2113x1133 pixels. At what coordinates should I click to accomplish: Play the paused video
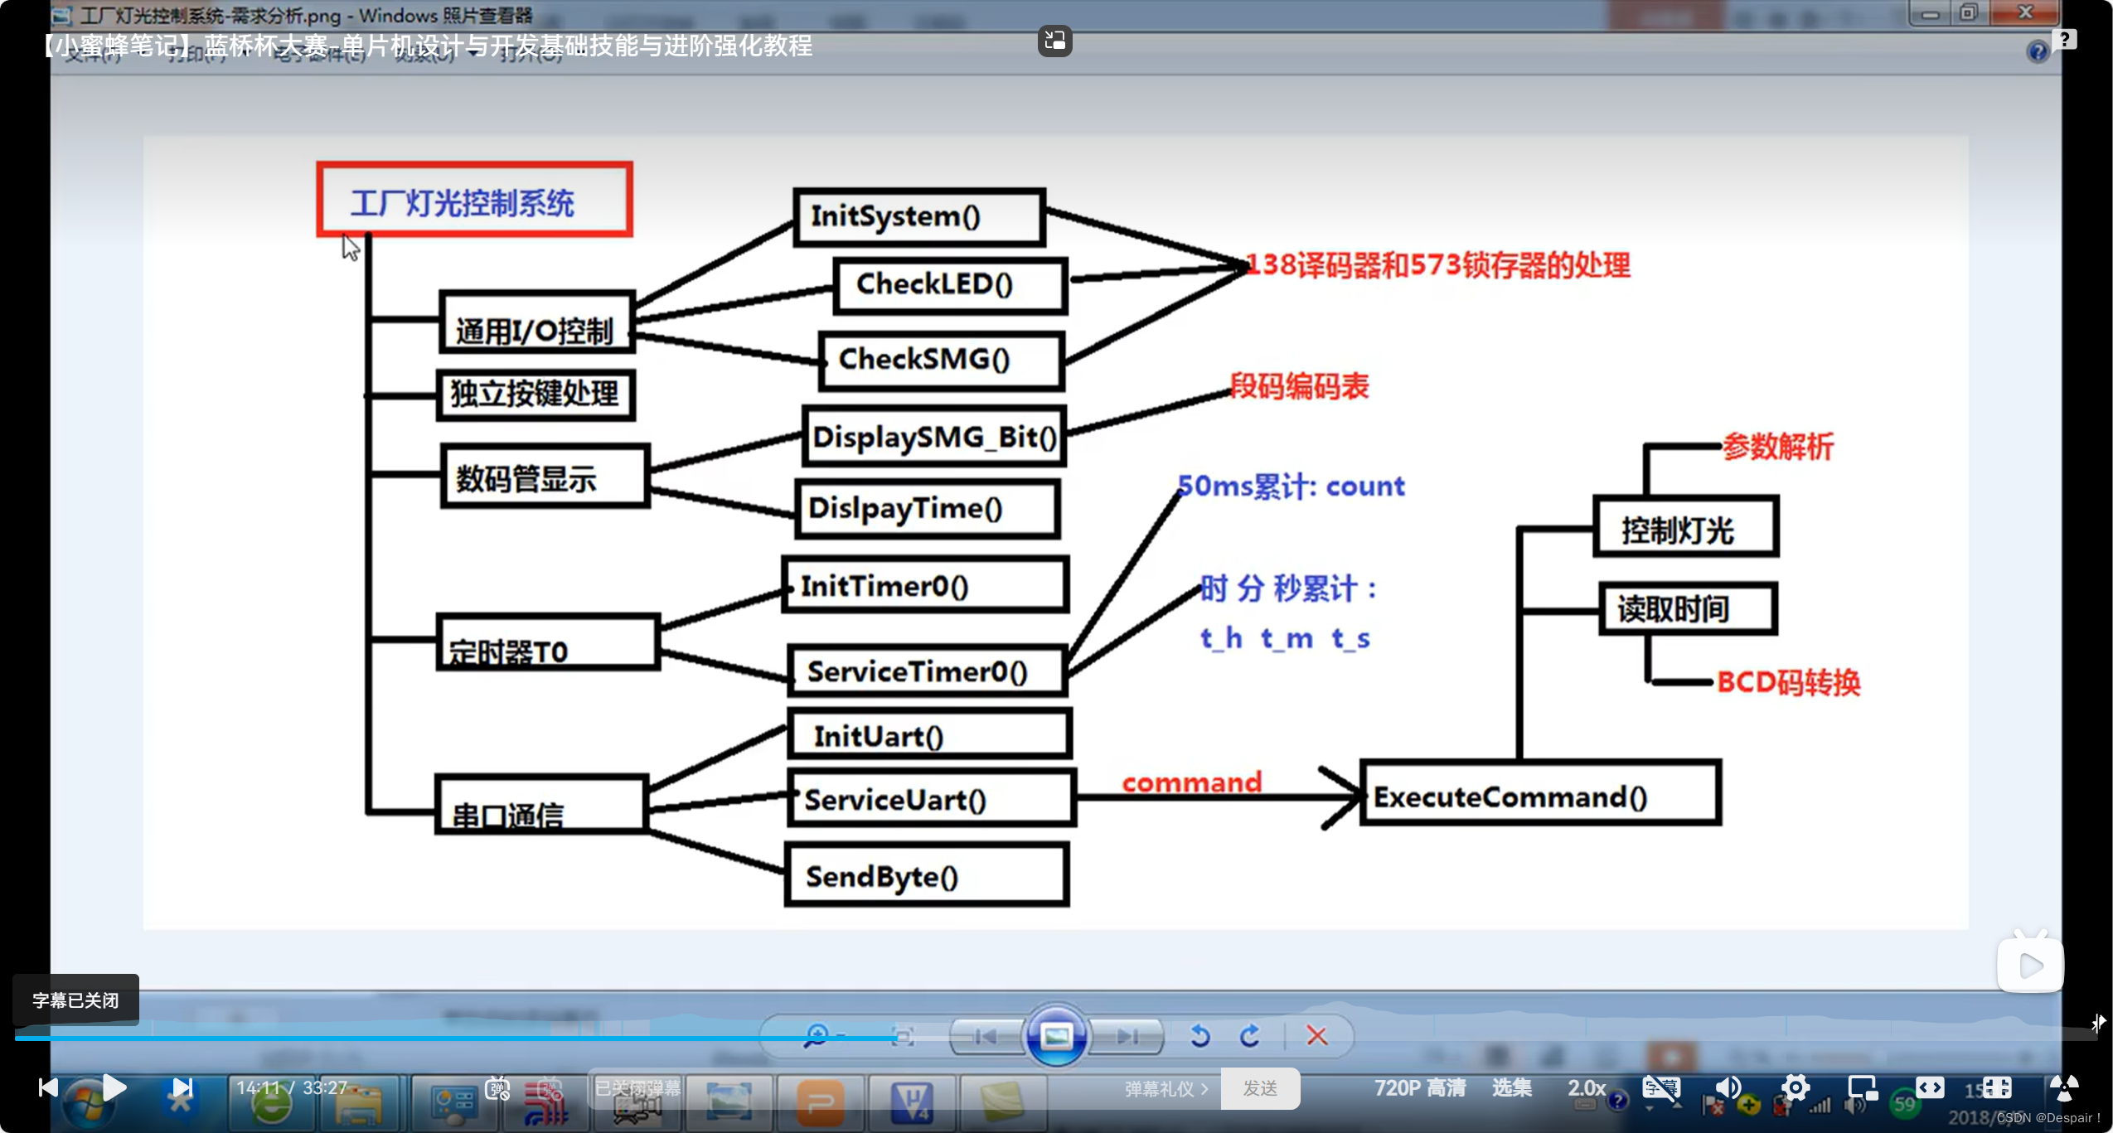pyautogui.click(x=114, y=1087)
